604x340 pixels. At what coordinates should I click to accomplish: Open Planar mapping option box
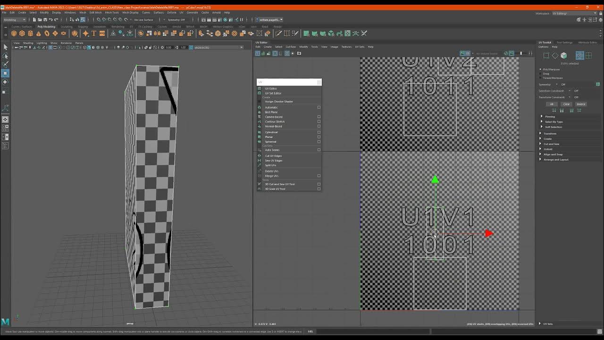(x=319, y=137)
